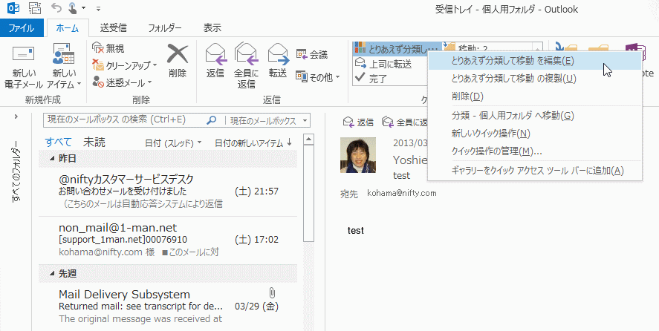Viewport: 659px width, 331px height.
Task: Choose 分類 - 個人用フォルダ へ移動(G)
Action: coord(535,116)
